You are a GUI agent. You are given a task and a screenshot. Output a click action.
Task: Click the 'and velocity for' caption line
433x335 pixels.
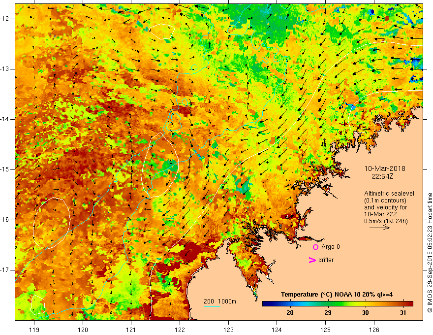pos(385,207)
